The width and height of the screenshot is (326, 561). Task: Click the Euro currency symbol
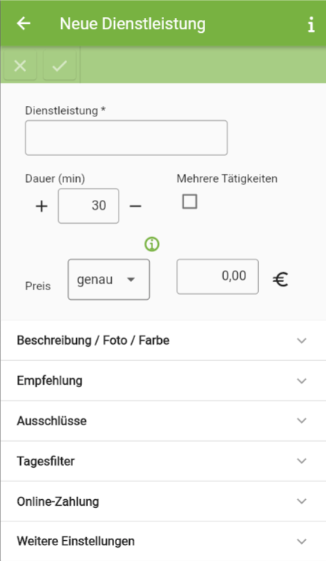click(x=280, y=280)
